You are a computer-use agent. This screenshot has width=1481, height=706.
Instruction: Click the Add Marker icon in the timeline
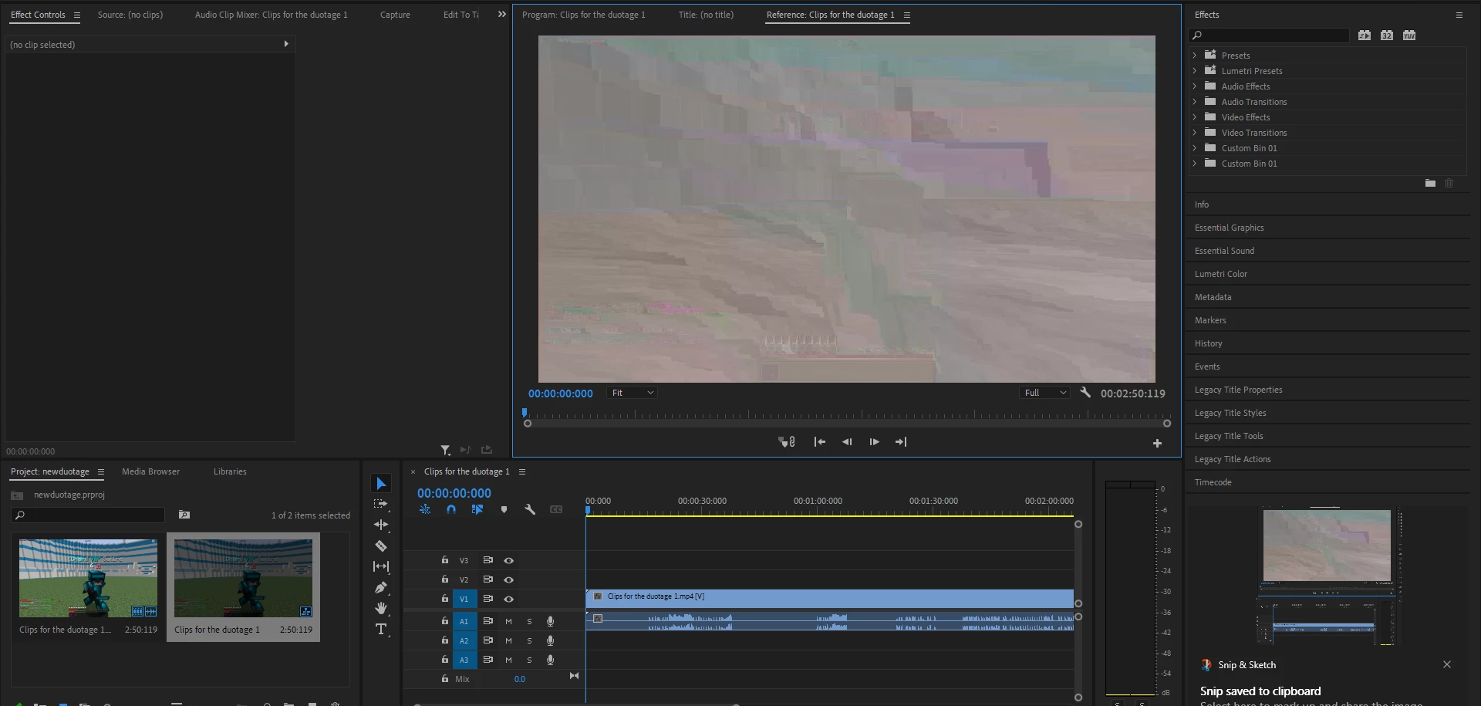(504, 509)
